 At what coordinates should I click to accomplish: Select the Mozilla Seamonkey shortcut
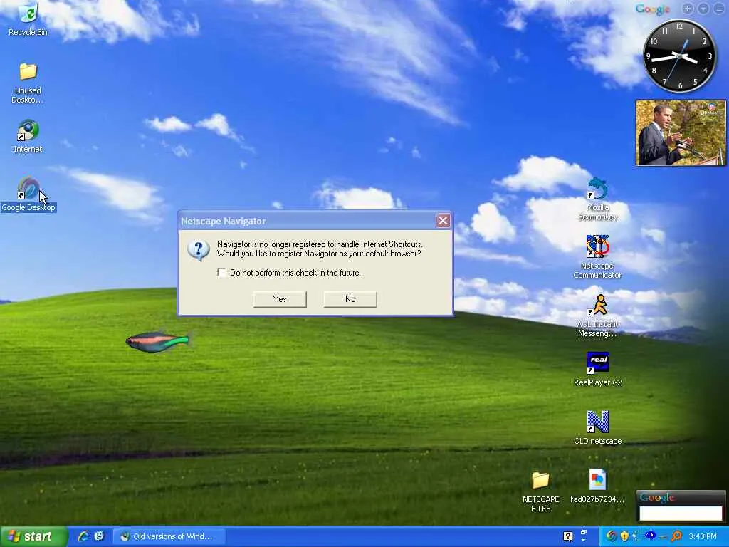pos(598,199)
